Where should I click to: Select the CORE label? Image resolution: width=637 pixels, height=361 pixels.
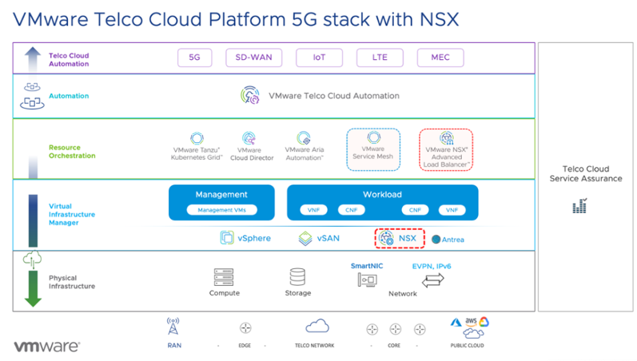394,346
